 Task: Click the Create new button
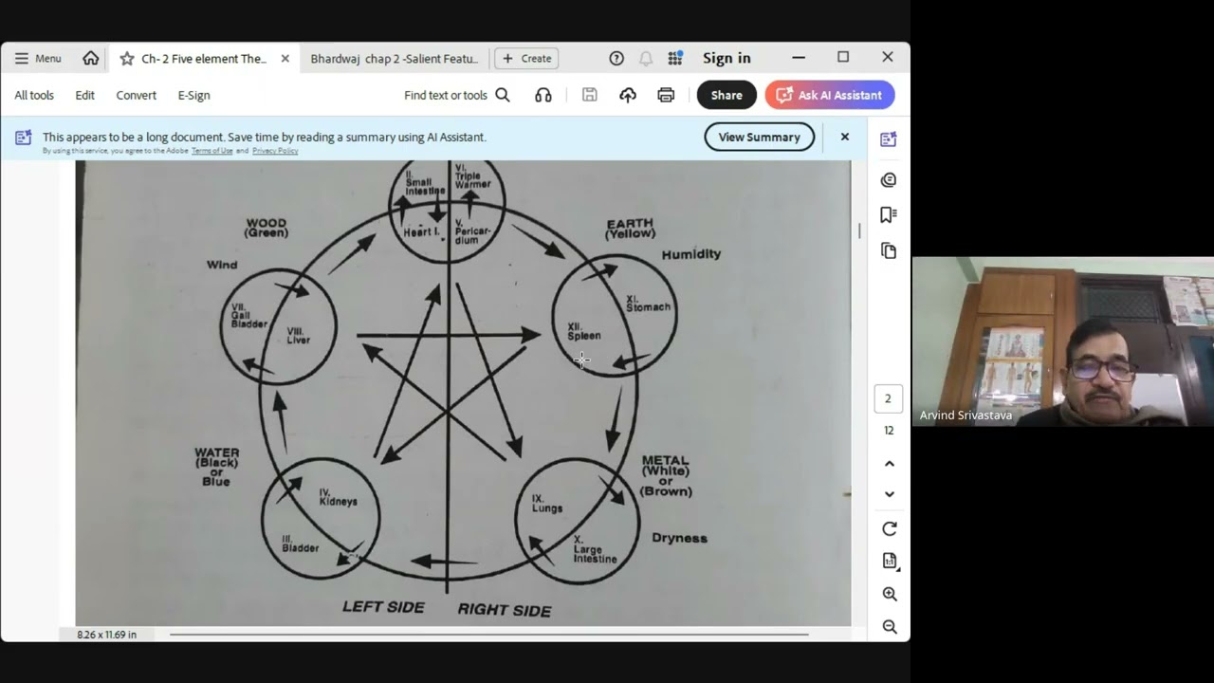point(526,58)
